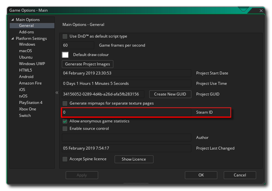Collapse sidebar with double-chevron icon
This screenshot has width=272, height=191.
tap(57, 93)
